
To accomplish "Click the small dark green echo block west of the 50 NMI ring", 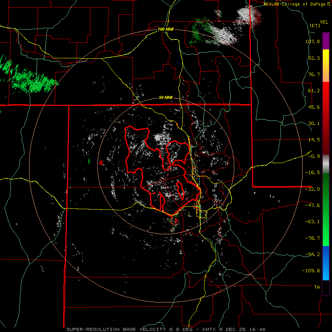I will click(89, 161).
